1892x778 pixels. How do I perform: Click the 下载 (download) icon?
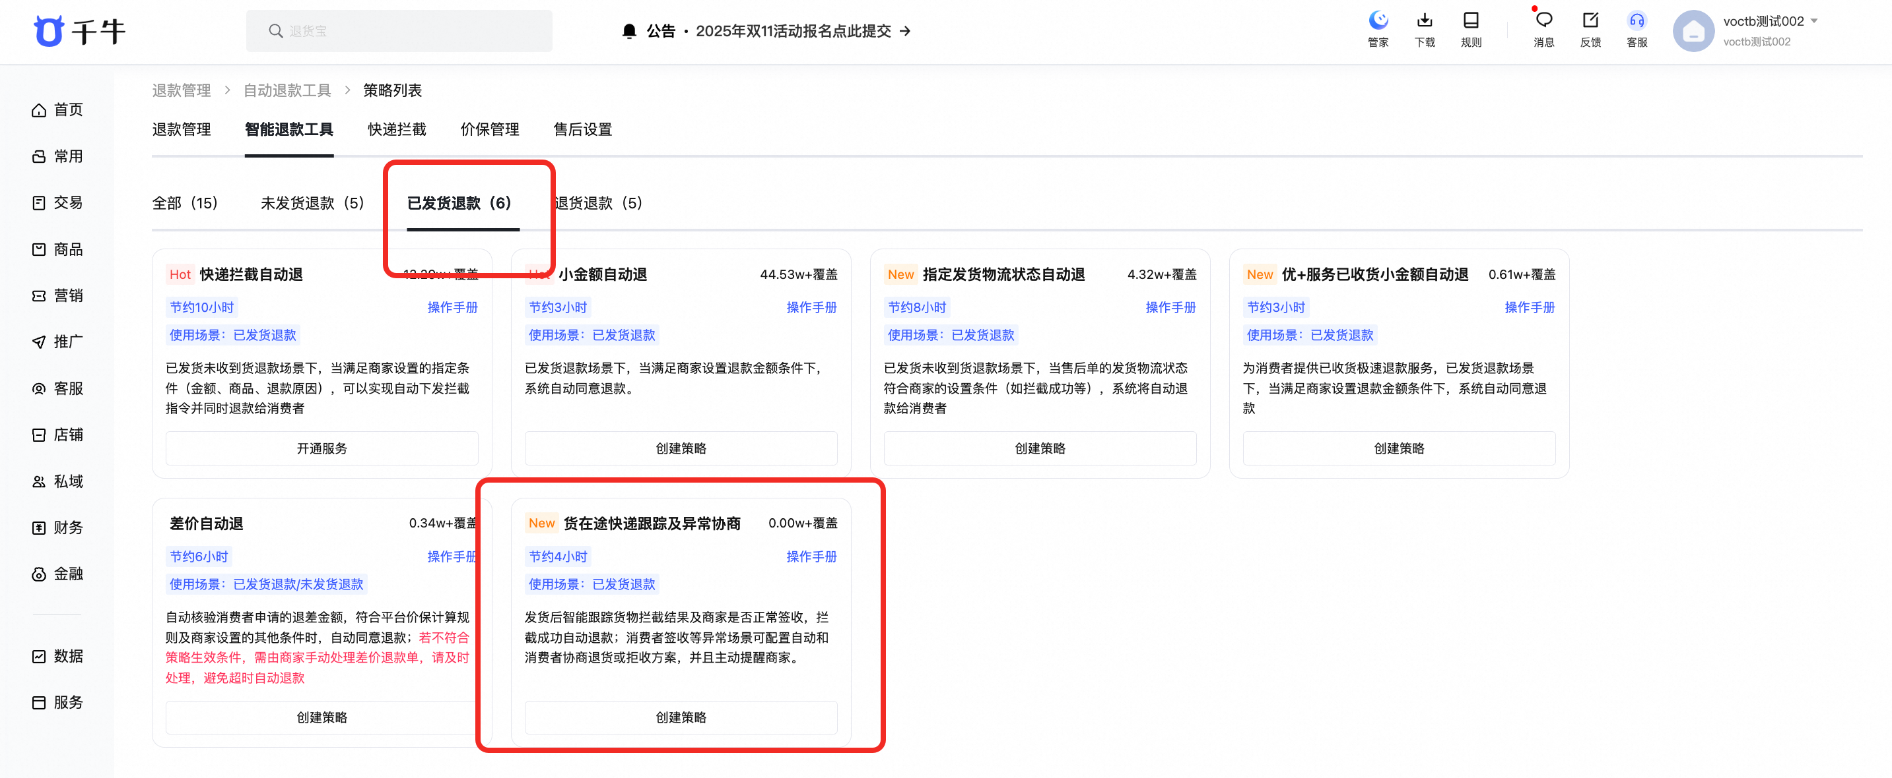tap(1424, 29)
